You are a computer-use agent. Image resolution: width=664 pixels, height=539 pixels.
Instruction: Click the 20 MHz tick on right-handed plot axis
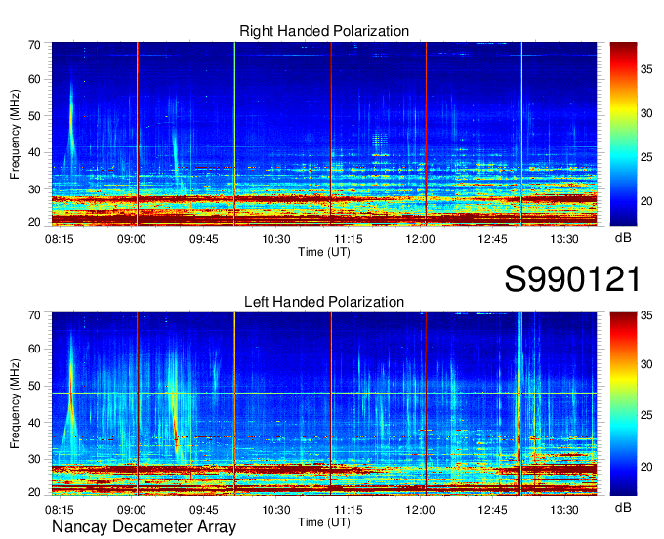coord(34,222)
